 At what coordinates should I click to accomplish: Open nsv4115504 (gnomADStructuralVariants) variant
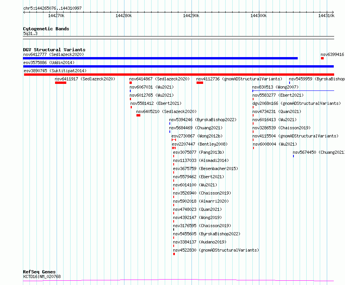[x=295, y=136]
